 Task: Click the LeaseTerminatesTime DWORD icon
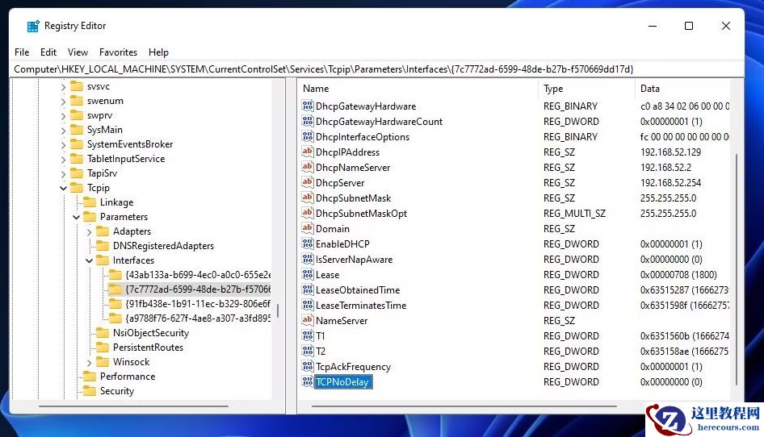pos(308,305)
